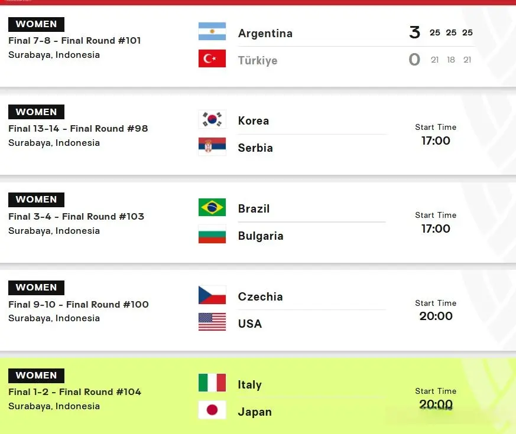Click the Serbia flag icon
Image resolution: width=516 pixels, height=434 pixels.
(x=212, y=146)
